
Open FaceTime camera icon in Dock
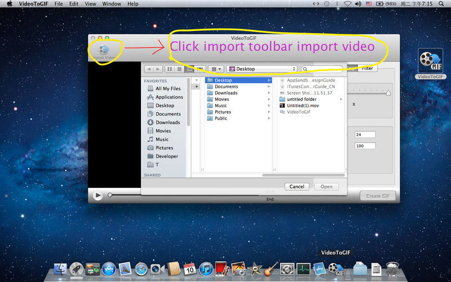(x=157, y=270)
